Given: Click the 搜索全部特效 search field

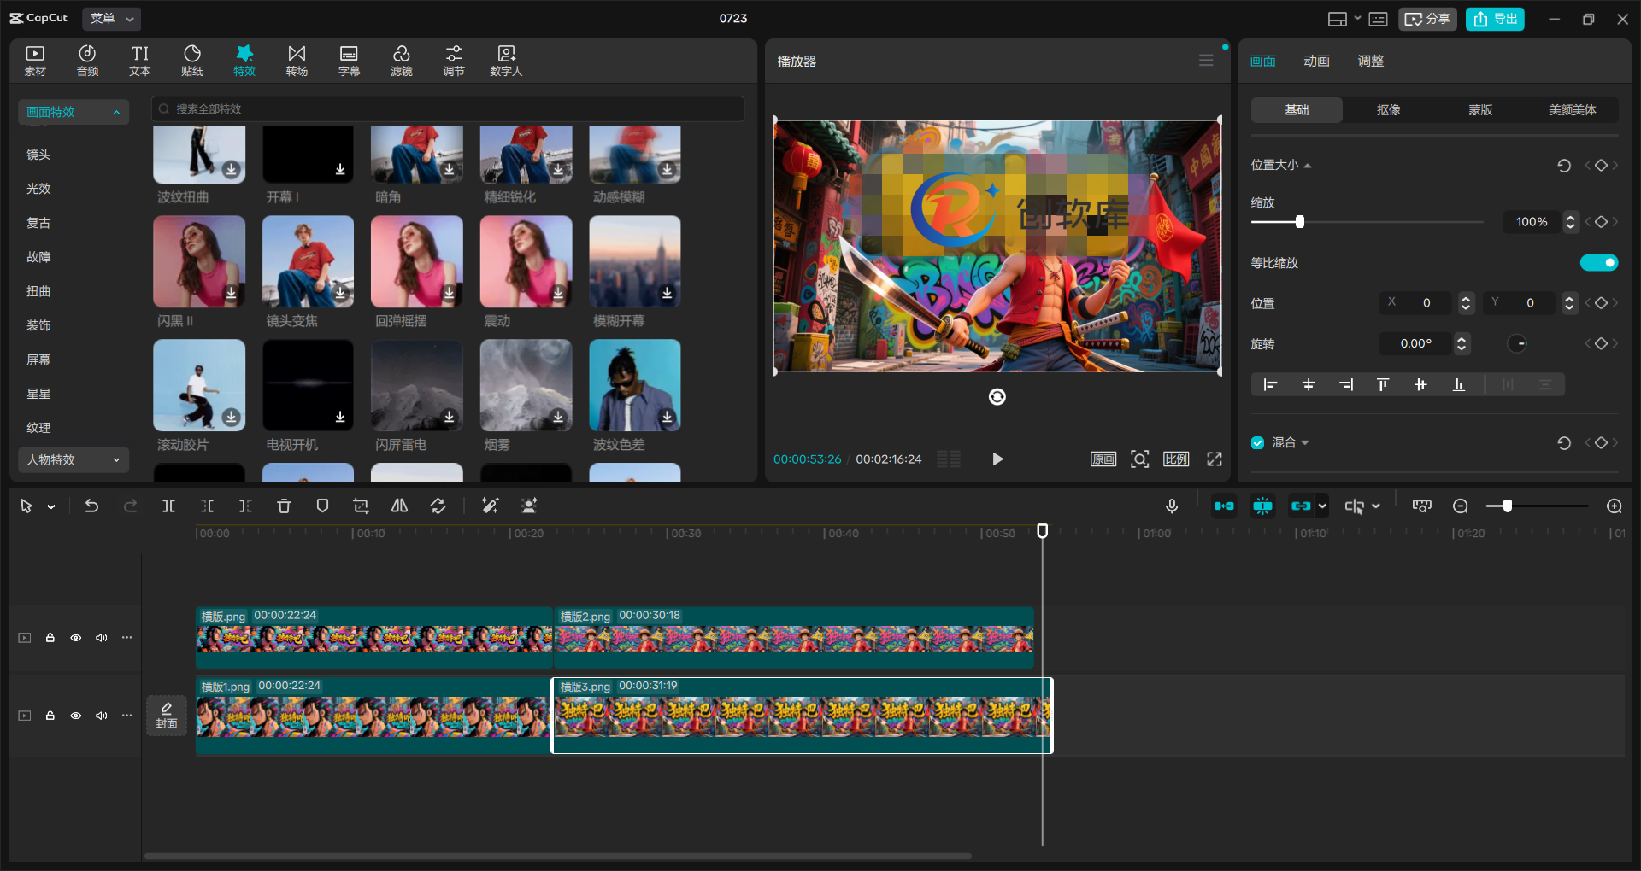Looking at the screenshot, I should click(448, 109).
